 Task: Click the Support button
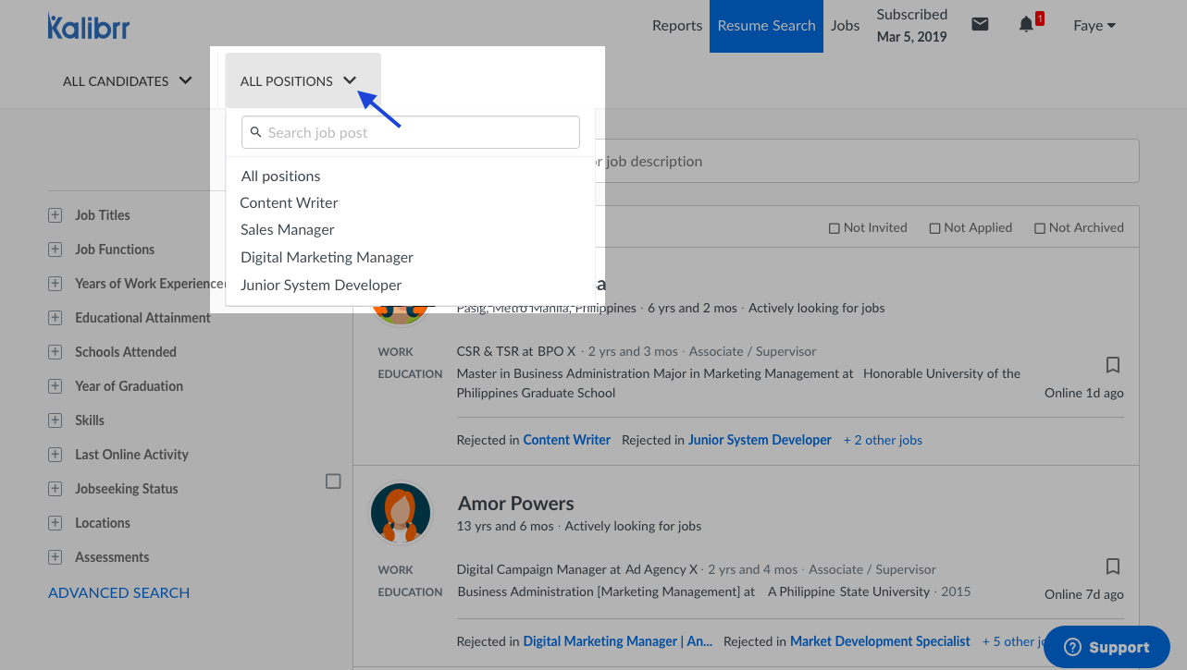pyautogui.click(x=1107, y=647)
